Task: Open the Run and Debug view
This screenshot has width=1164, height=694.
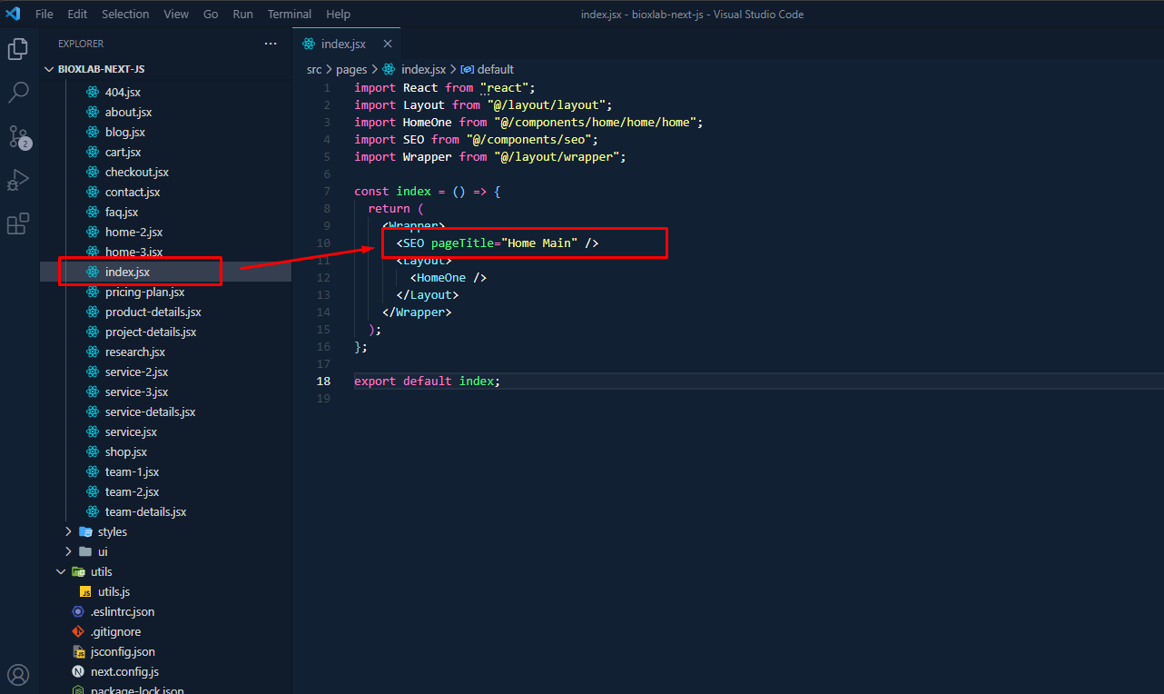Action: 18,180
